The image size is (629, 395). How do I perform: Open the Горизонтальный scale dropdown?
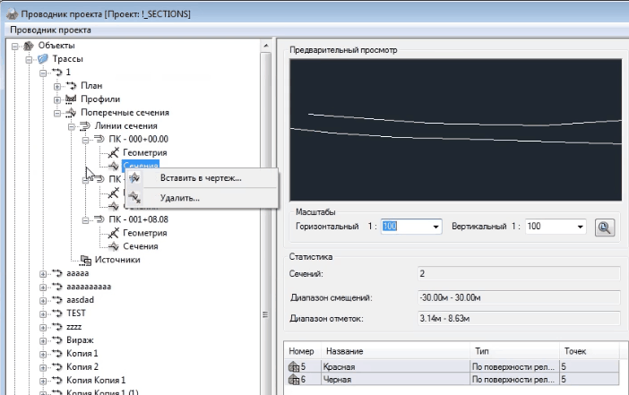pos(436,228)
